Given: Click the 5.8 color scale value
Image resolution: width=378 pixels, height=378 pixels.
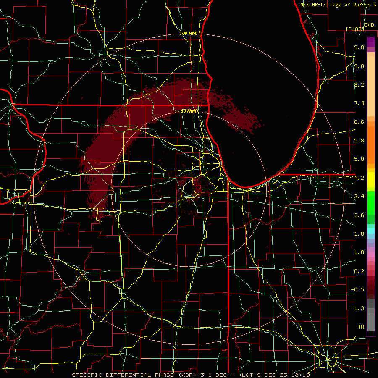Looking at the screenshot, I should tap(359, 140).
